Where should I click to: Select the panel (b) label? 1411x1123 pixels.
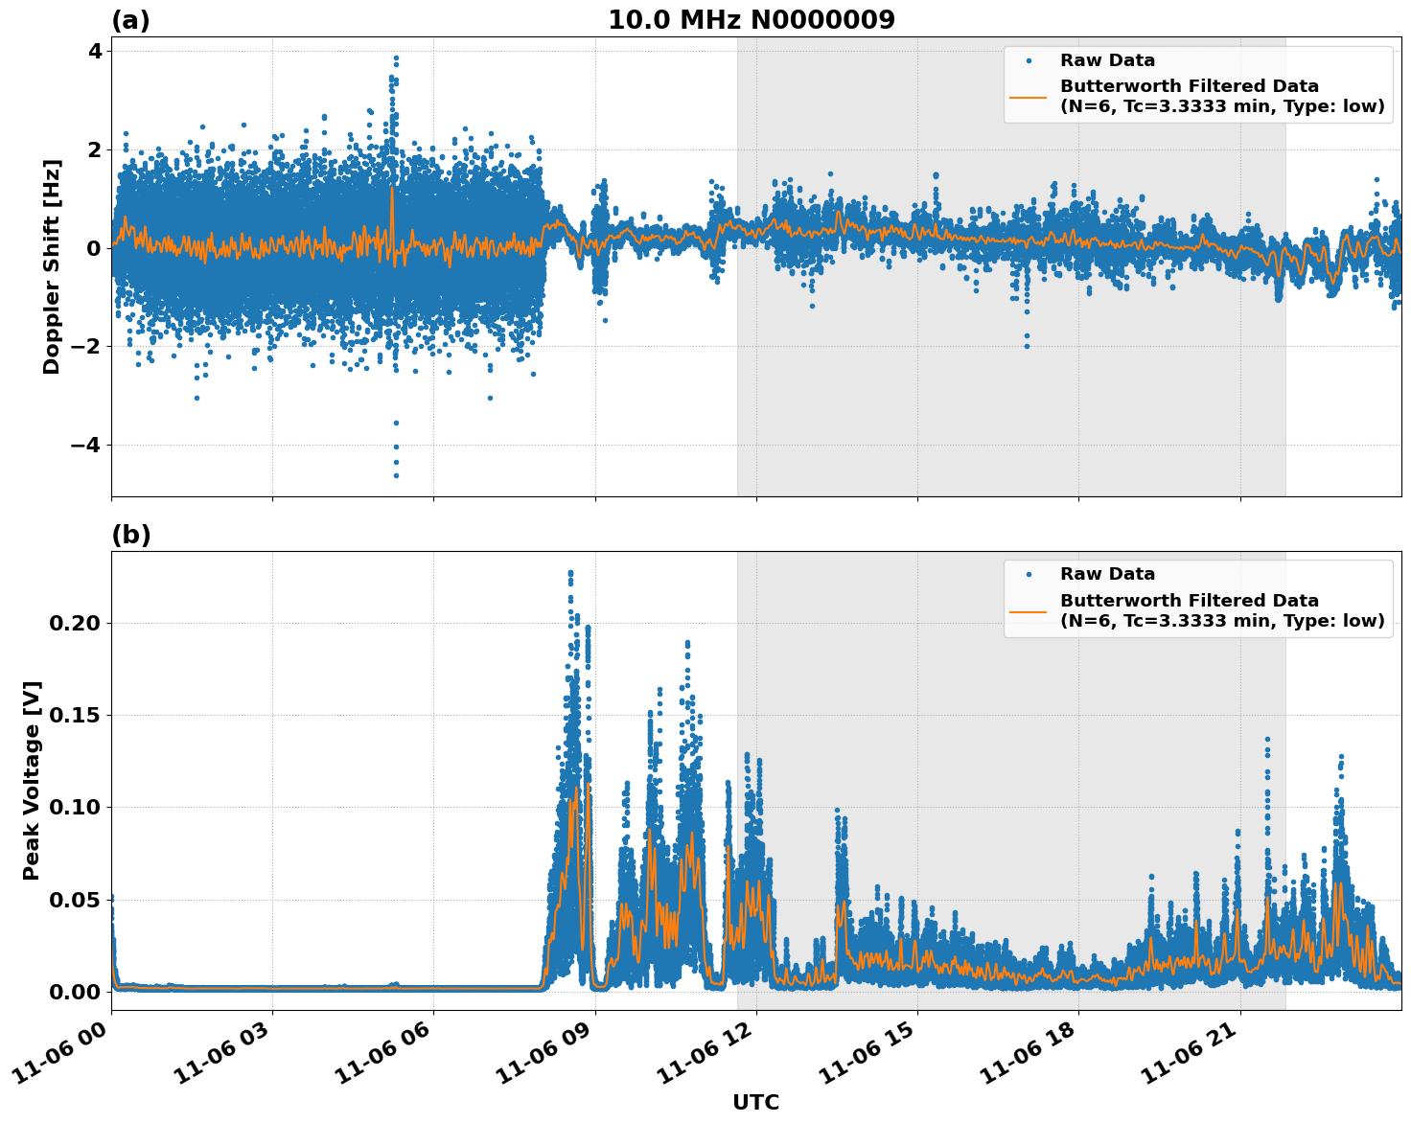pos(132,534)
